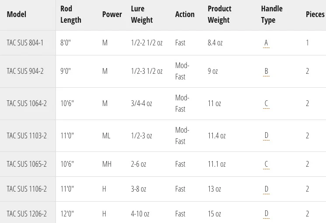This screenshot has height=223, width=326.
Task: Select the Product Weight column header
Action: pos(219,14)
